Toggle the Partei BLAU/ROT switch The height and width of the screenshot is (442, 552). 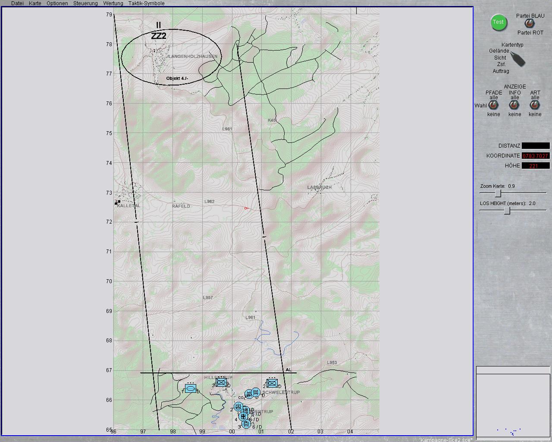[529, 24]
